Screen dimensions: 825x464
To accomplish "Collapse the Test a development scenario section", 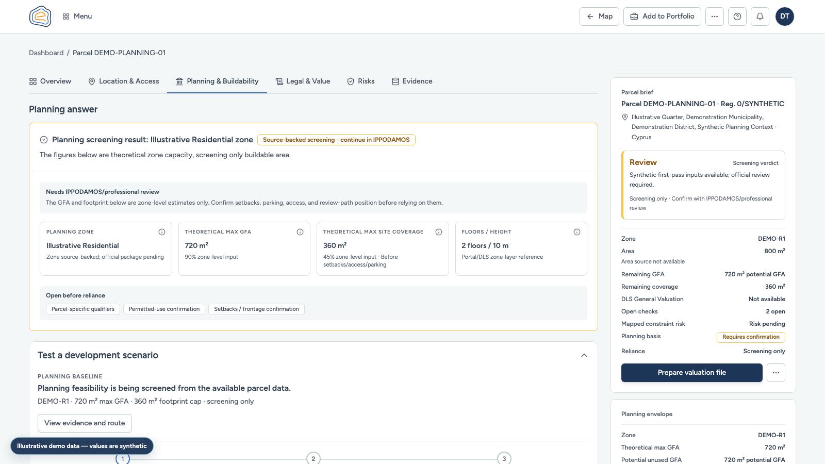I will click(584, 355).
